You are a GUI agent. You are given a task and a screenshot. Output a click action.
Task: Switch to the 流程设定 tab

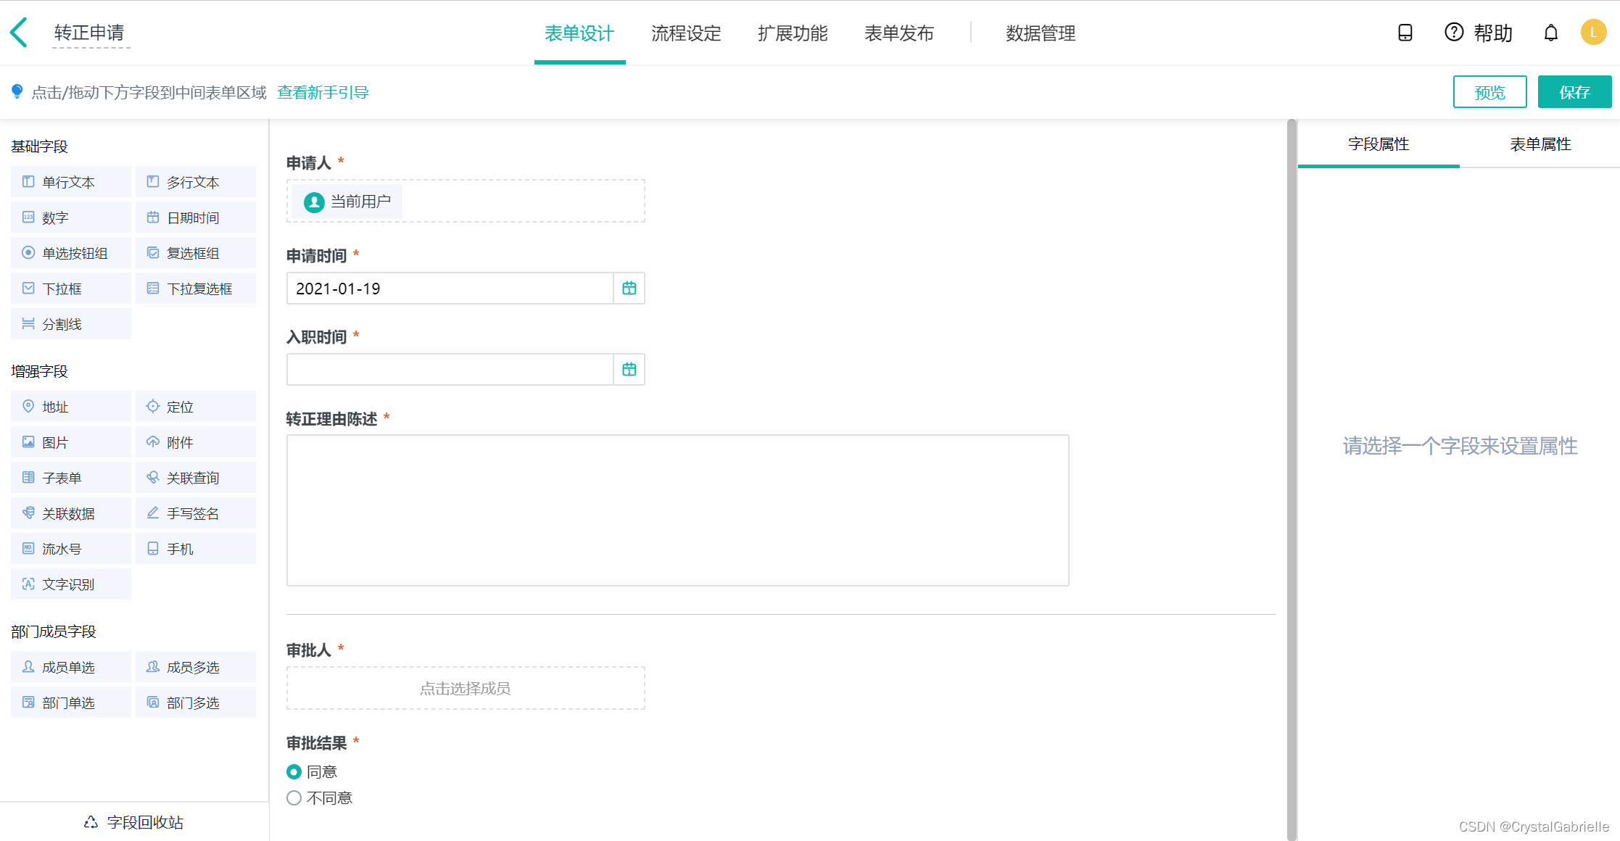pyautogui.click(x=685, y=33)
